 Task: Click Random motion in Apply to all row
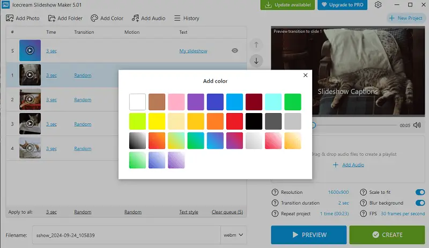(133, 212)
